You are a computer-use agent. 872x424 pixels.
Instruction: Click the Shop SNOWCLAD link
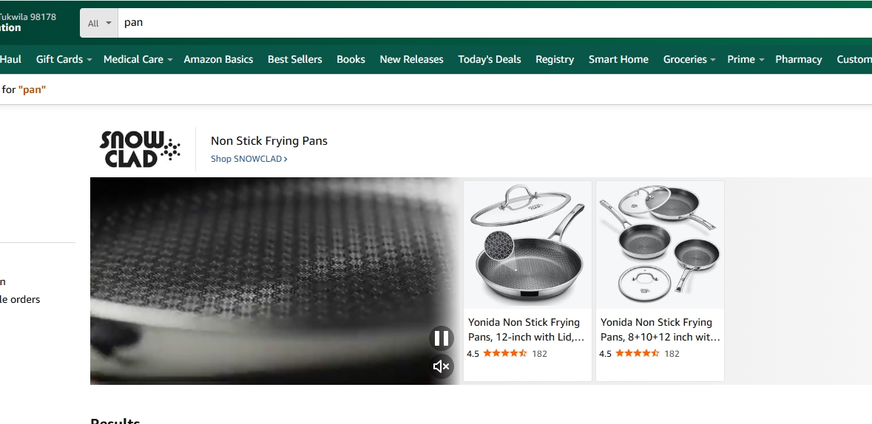249,159
